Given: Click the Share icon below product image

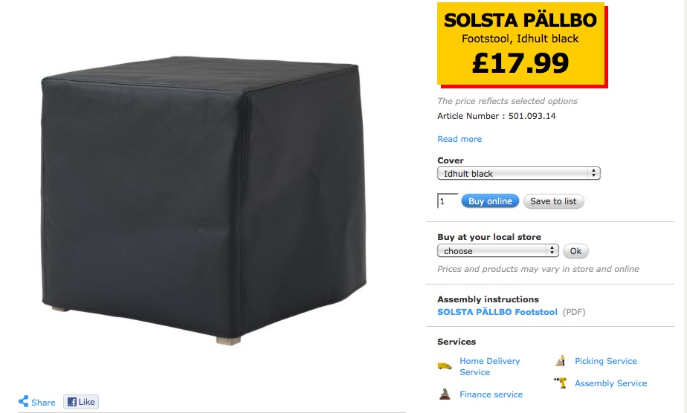Looking at the screenshot, I should (x=24, y=401).
